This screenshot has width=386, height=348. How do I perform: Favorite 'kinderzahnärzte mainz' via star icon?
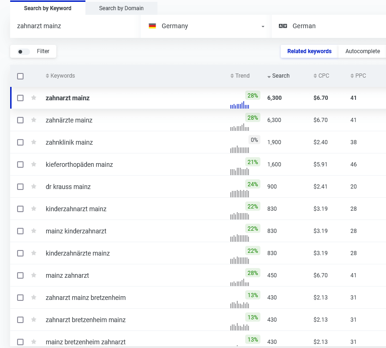point(34,253)
